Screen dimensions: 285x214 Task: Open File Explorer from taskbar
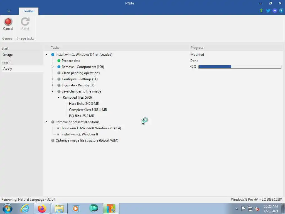tap(59, 208)
